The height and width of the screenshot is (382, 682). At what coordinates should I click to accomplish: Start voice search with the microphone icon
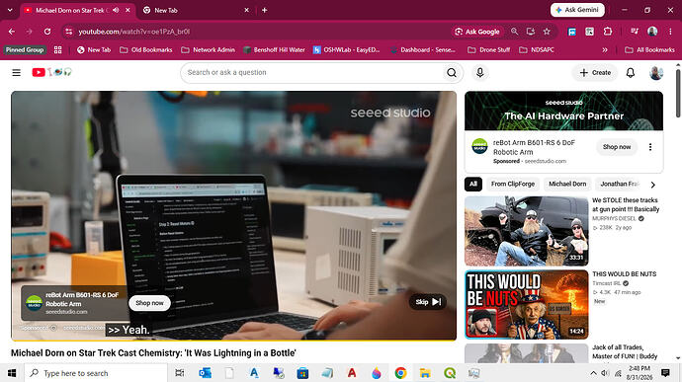479,73
